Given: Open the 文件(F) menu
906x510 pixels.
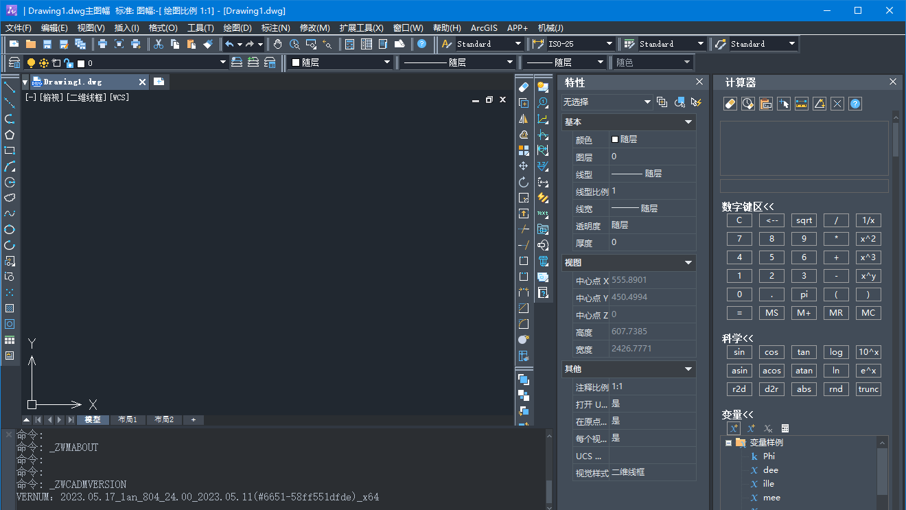Looking at the screenshot, I should [x=19, y=28].
